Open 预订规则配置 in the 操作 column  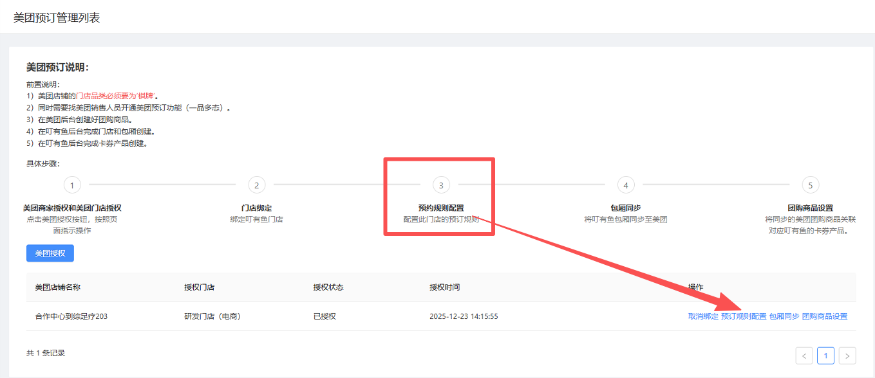pos(744,316)
